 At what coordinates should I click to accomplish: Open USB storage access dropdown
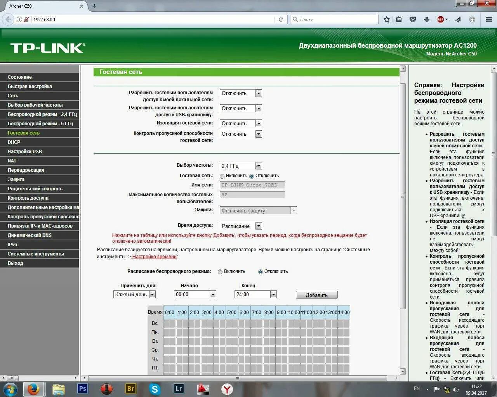(x=241, y=108)
